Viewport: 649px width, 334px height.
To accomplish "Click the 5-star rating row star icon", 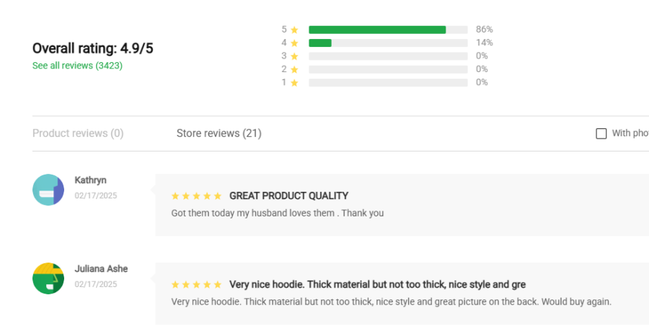I will click(294, 30).
